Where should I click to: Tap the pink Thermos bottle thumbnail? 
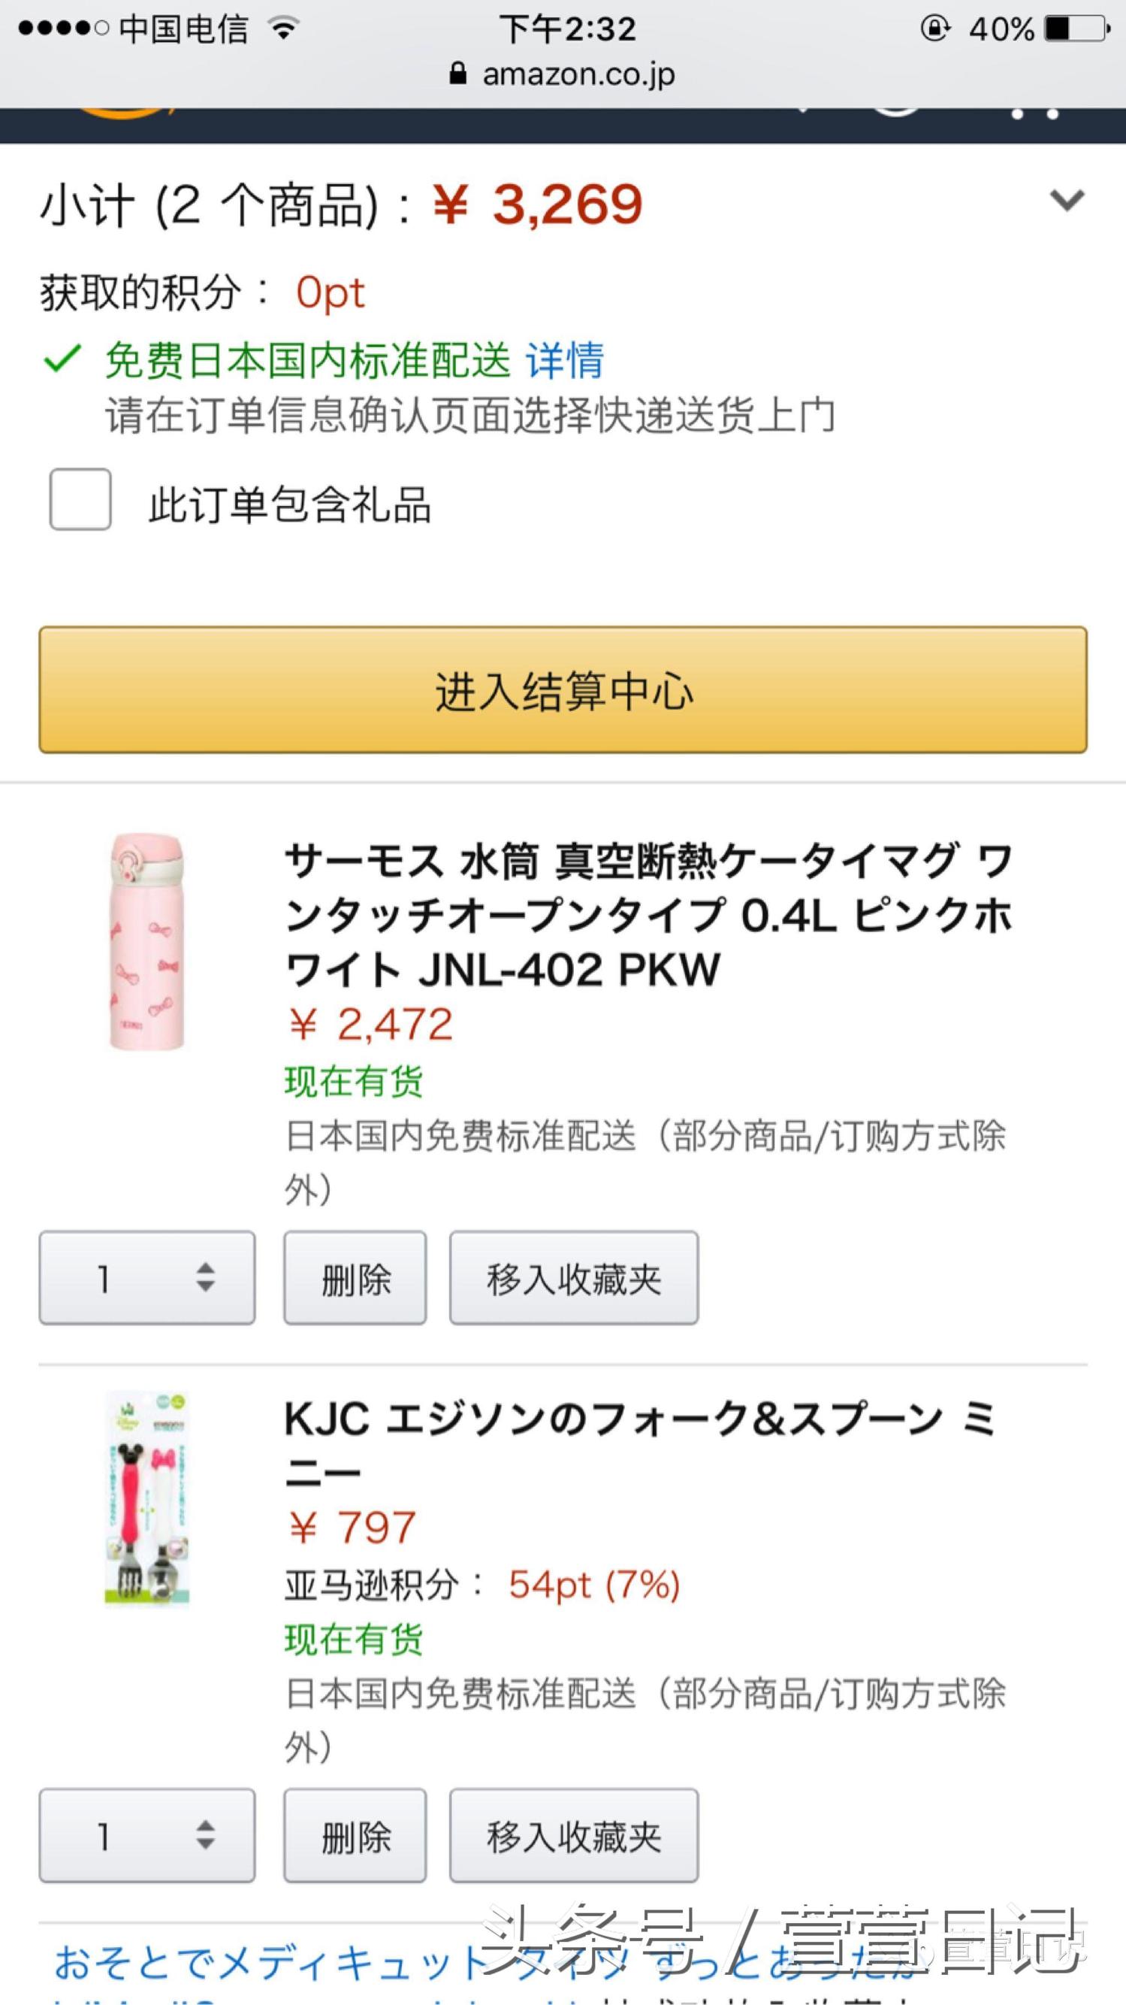coord(147,941)
